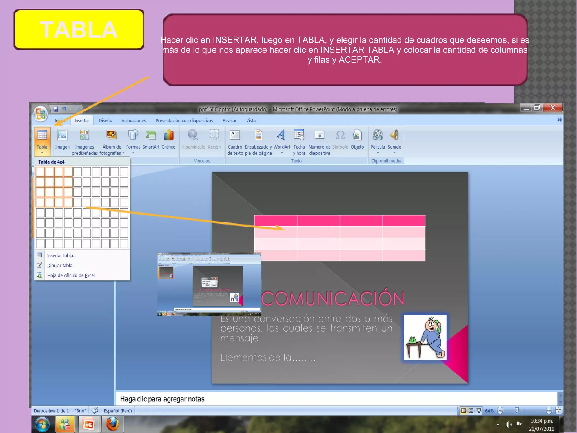Image resolution: width=577 pixels, height=433 pixels.
Task: Choose Insertar tabla... menu option
Action: pyautogui.click(x=61, y=256)
